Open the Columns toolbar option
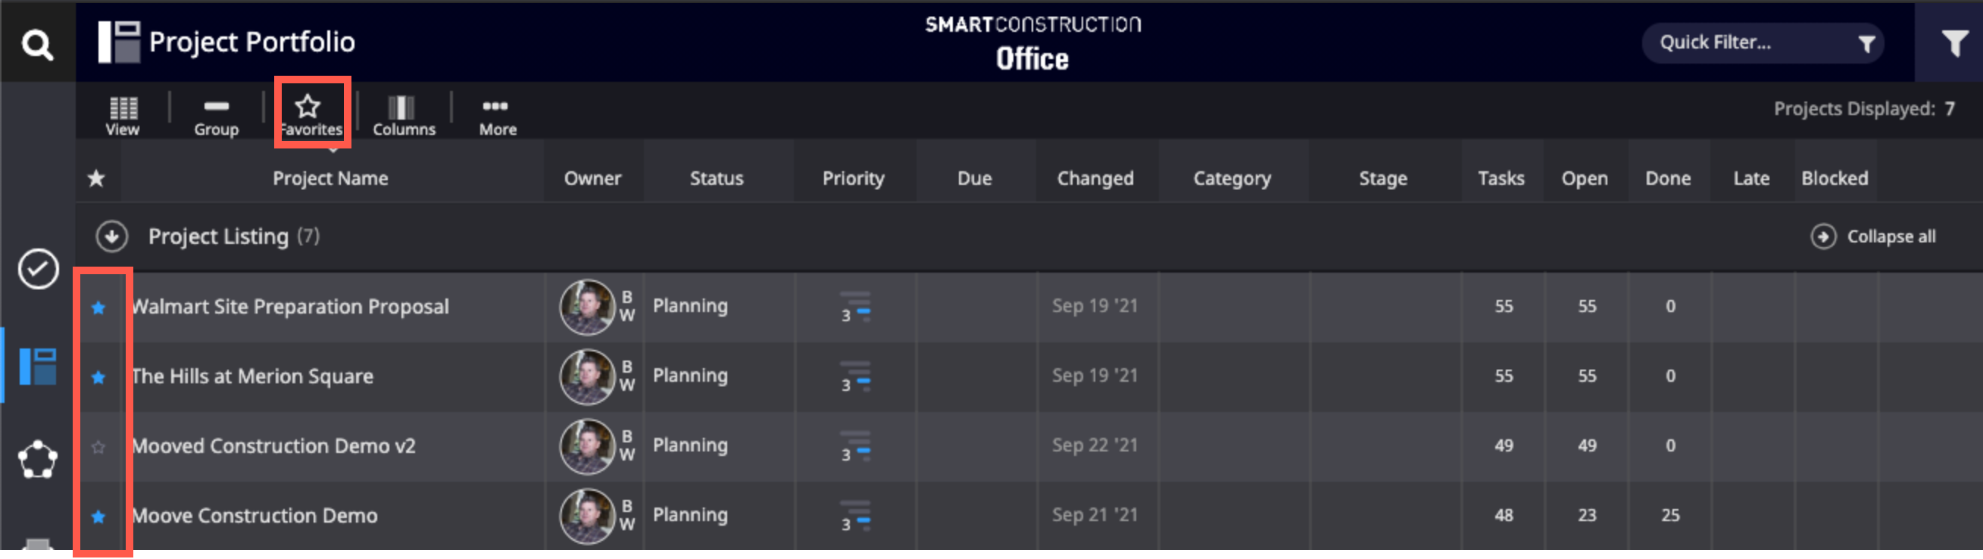The width and height of the screenshot is (1983, 559). [404, 116]
